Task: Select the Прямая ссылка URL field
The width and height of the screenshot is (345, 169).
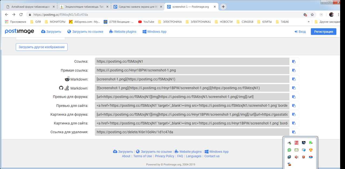Action: (192, 70)
